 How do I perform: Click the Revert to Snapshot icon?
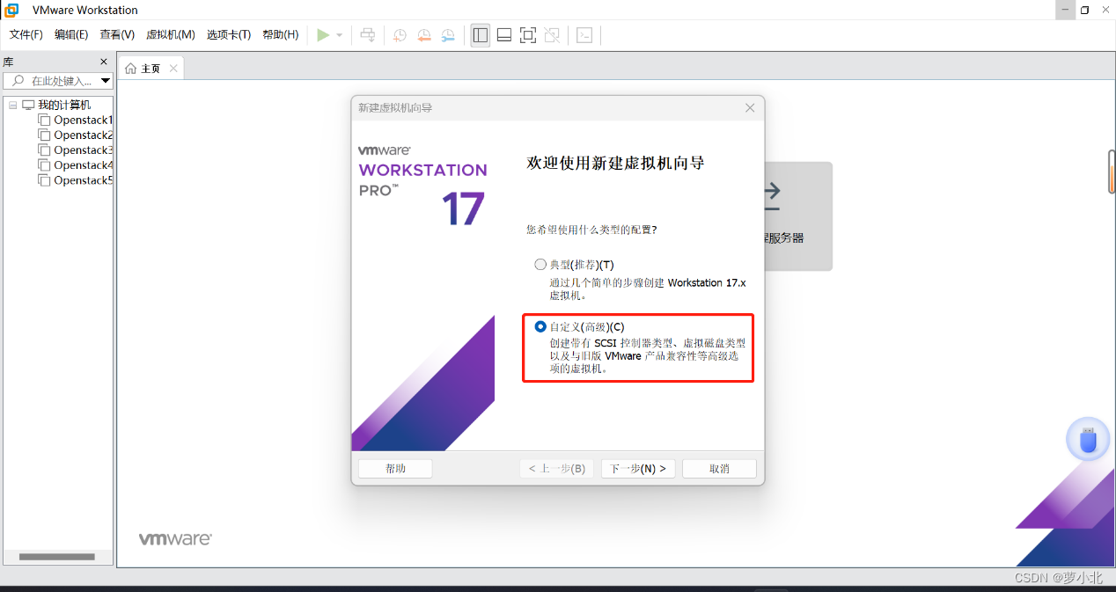coord(424,35)
